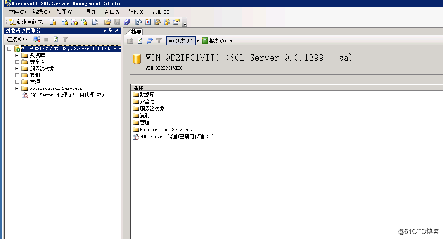Open the 报表(O) dropdown arrow

pyautogui.click(x=231, y=41)
